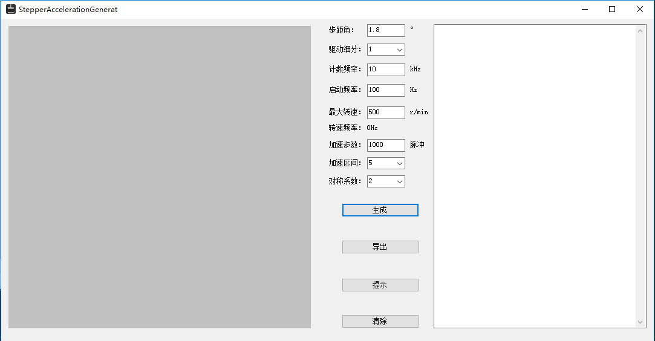Click the 生成 (generate) button
The image size is (655, 341).
pyautogui.click(x=380, y=210)
